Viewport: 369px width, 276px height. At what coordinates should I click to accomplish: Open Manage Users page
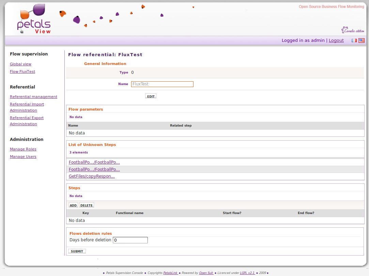coord(23,157)
